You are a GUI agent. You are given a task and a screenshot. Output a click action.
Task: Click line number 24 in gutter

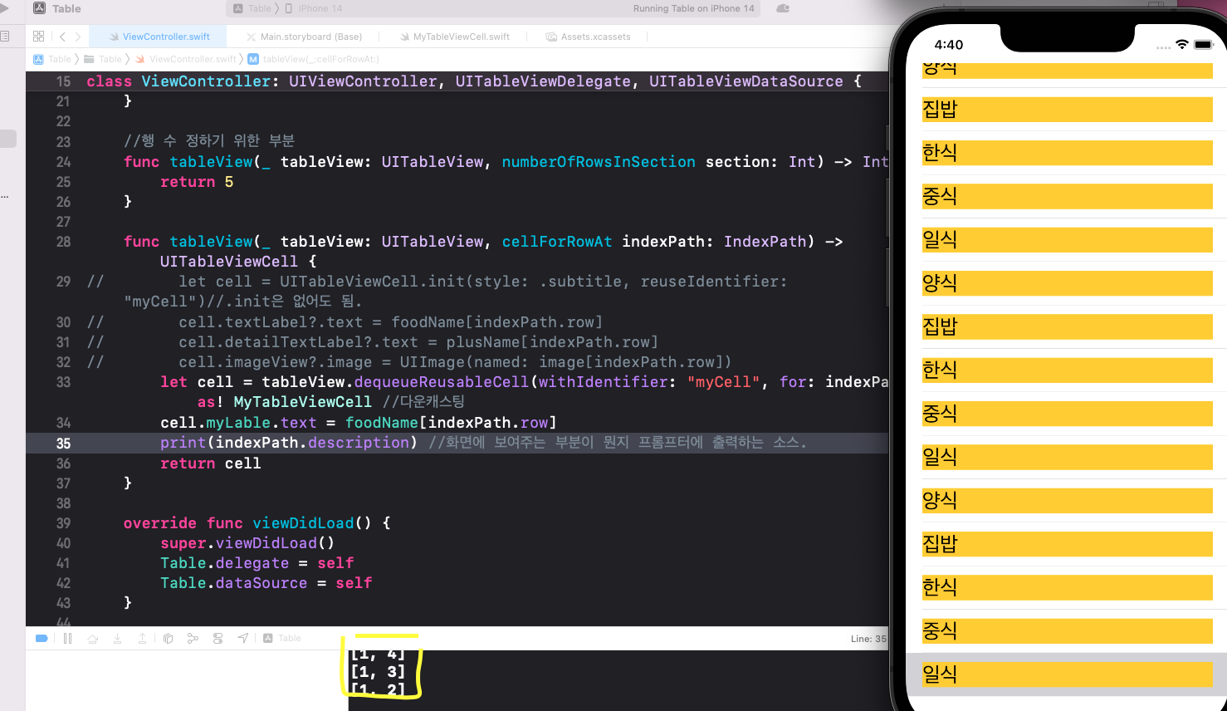click(x=63, y=162)
